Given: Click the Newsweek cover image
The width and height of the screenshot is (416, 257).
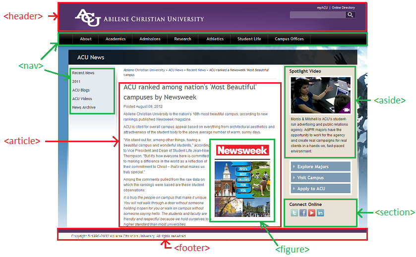Looking at the screenshot, I should (x=242, y=180).
